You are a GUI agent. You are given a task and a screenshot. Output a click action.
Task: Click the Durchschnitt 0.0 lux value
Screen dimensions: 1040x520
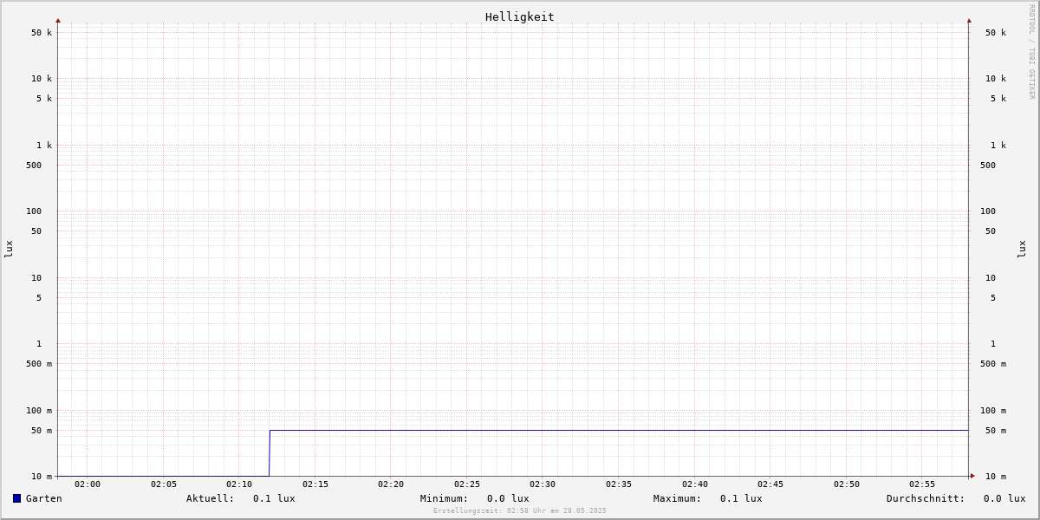(1004, 498)
